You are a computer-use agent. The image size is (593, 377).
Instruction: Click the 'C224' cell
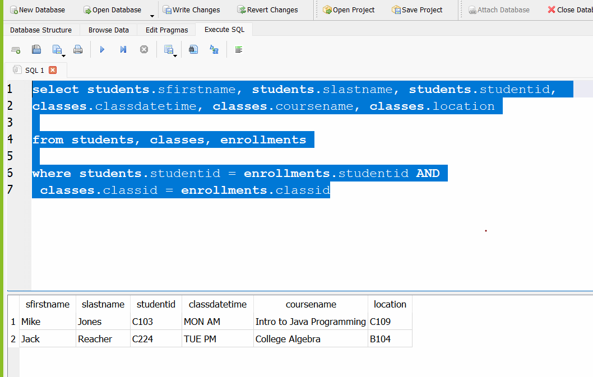156,339
